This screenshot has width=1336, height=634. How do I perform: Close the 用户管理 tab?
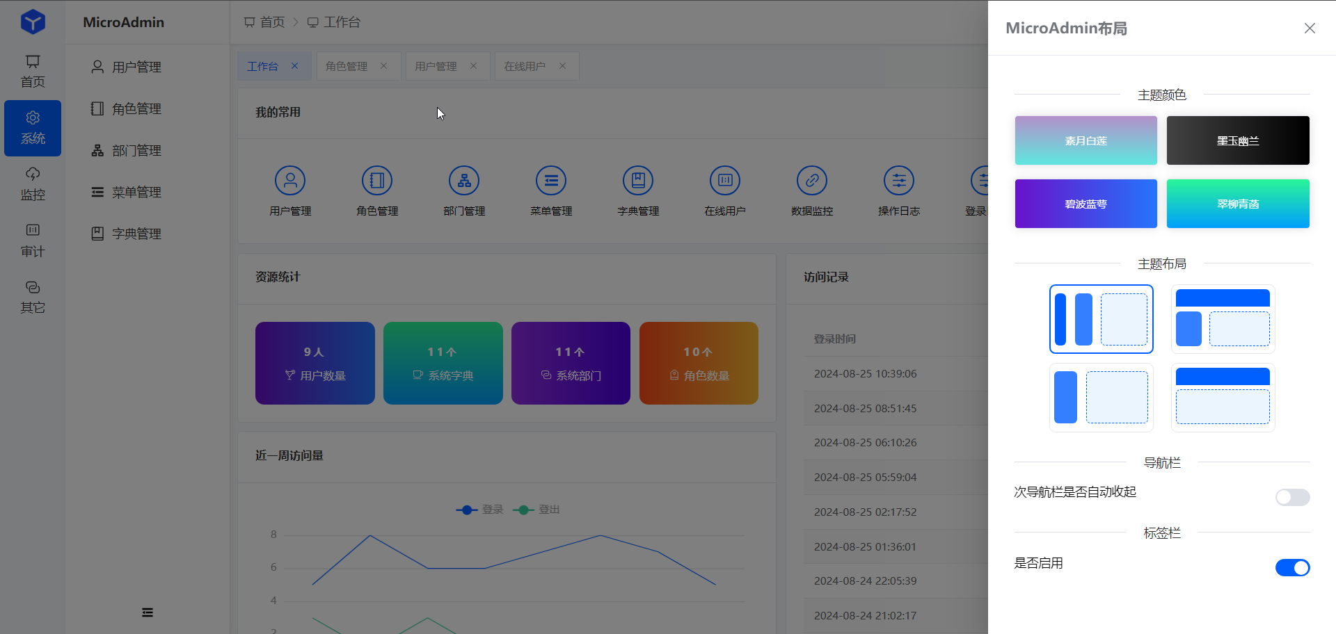point(474,66)
